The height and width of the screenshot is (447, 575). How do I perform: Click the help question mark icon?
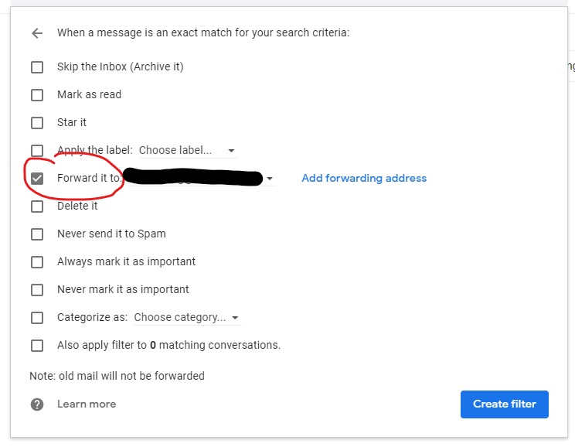36,404
